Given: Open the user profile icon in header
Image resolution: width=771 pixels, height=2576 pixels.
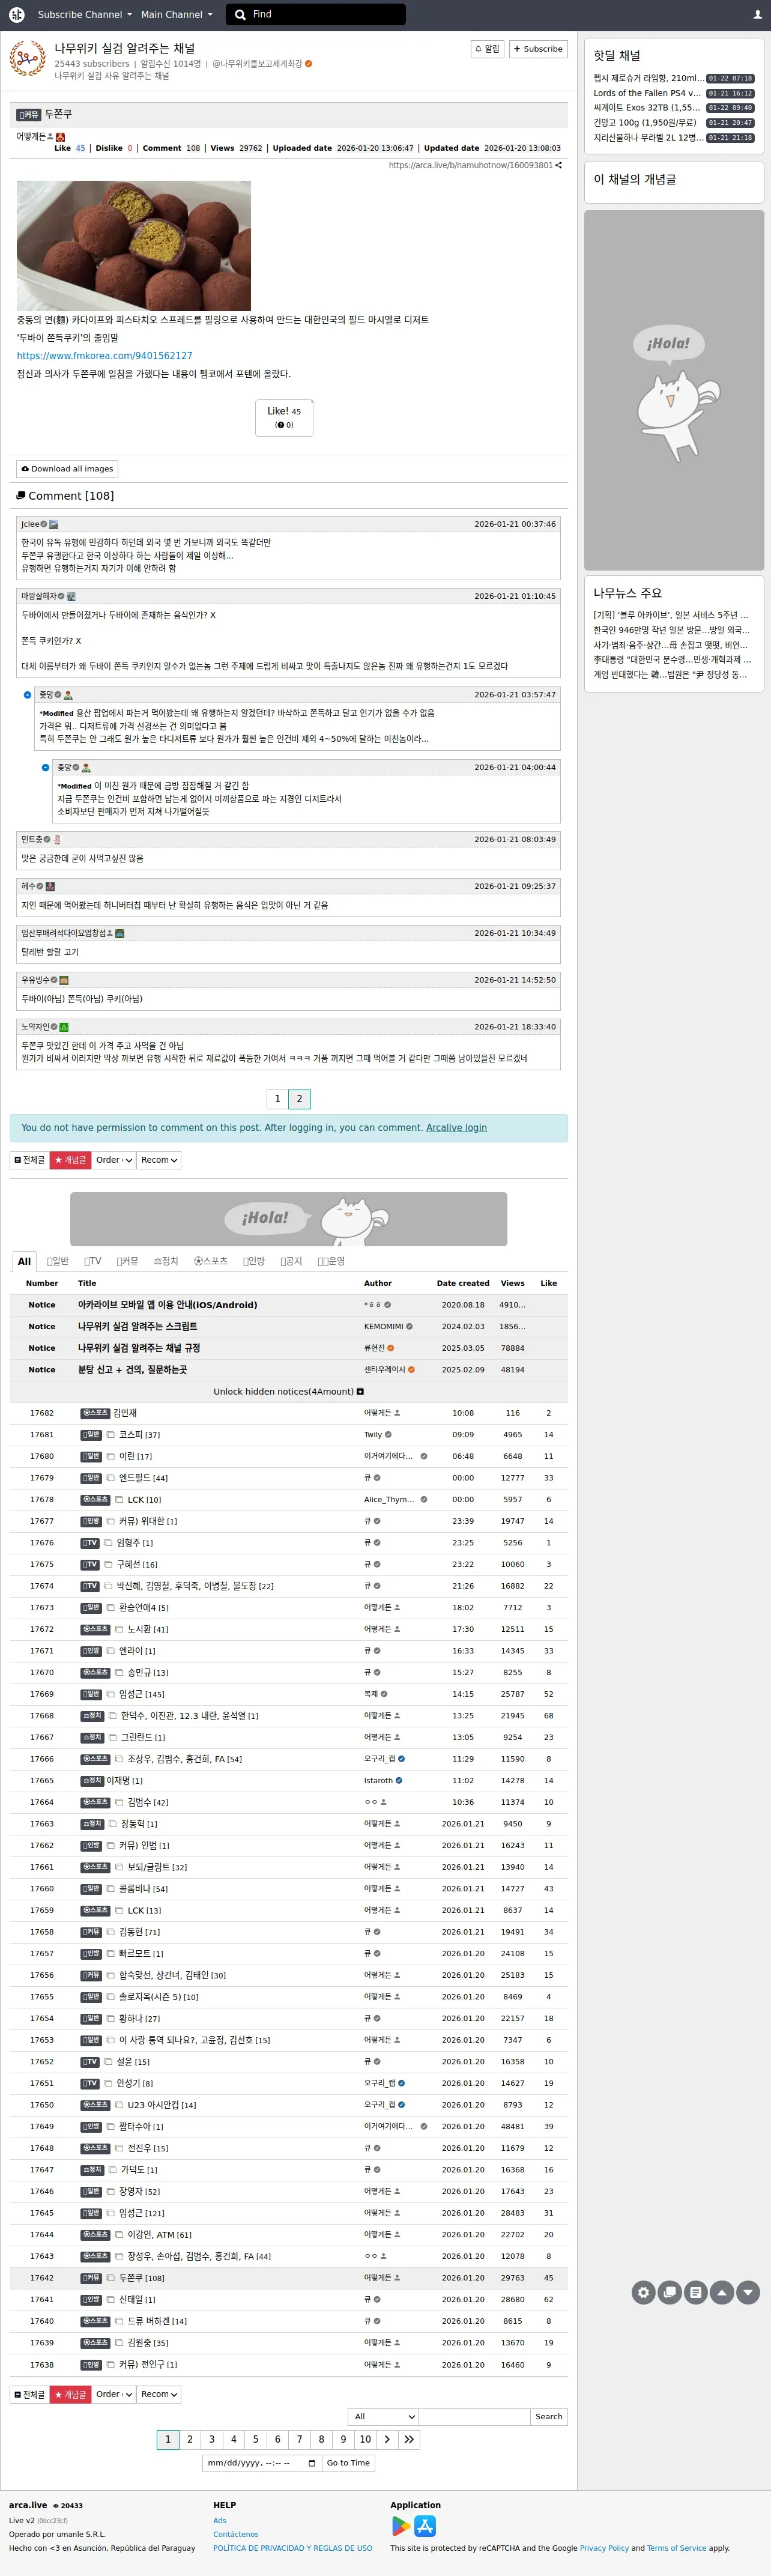Looking at the screenshot, I should 757,15.
